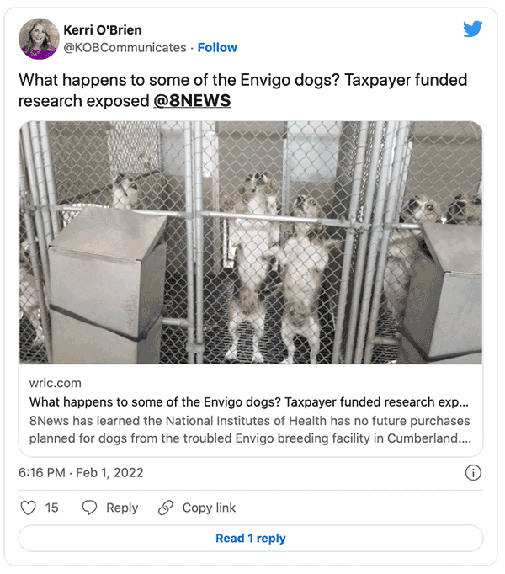Click the copy link chain icon

click(166, 508)
